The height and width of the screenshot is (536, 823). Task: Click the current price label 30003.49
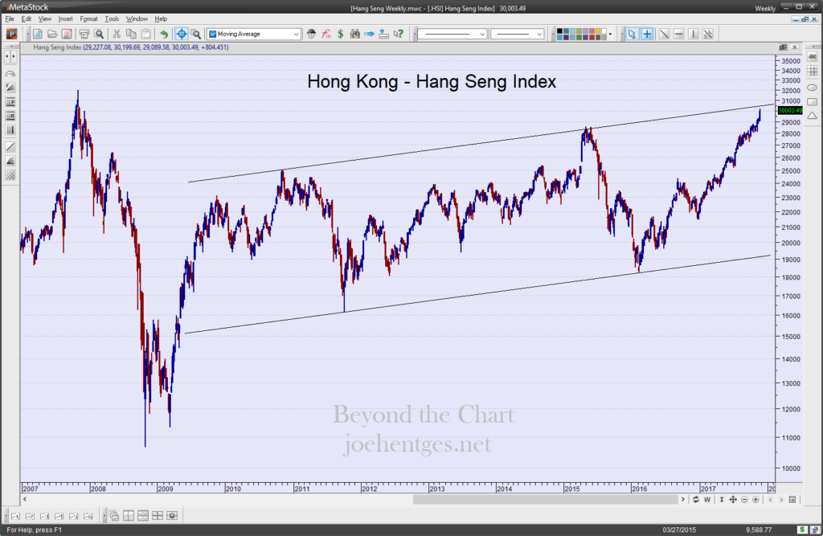pyautogui.click(x=790, y=110)
